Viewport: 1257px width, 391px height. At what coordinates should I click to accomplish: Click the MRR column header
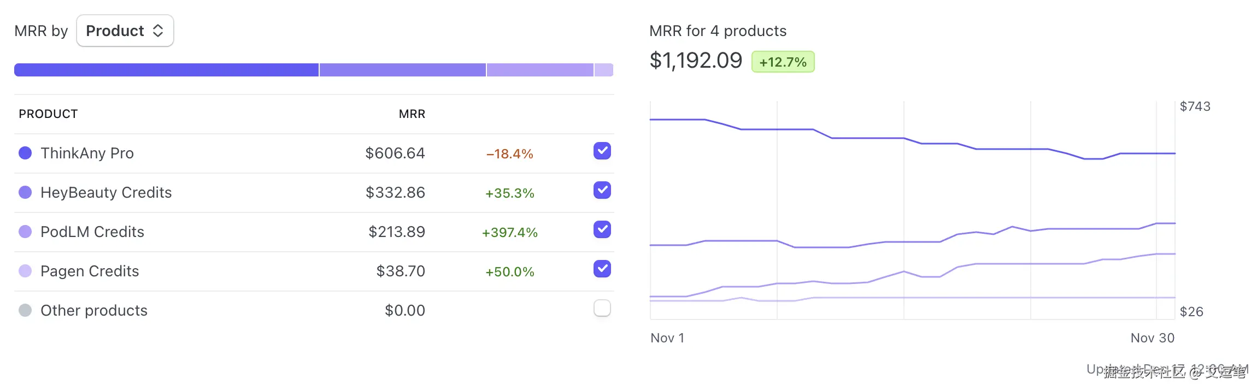click(412, 114)
